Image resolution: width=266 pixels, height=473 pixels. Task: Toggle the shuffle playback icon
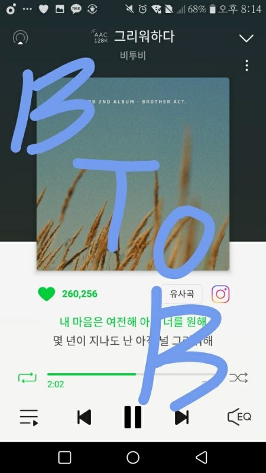tap(239, 377)
